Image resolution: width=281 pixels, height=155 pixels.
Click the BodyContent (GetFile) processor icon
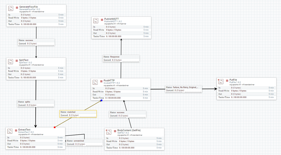[x=109, y=132]
